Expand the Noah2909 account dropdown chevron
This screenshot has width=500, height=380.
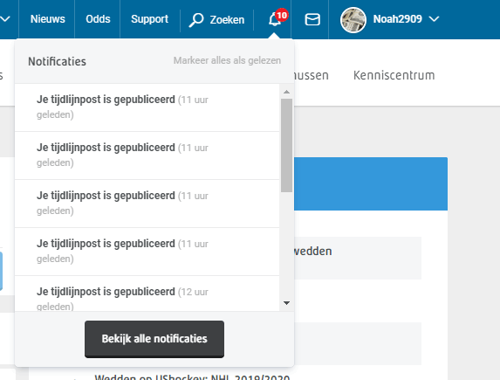434,19
